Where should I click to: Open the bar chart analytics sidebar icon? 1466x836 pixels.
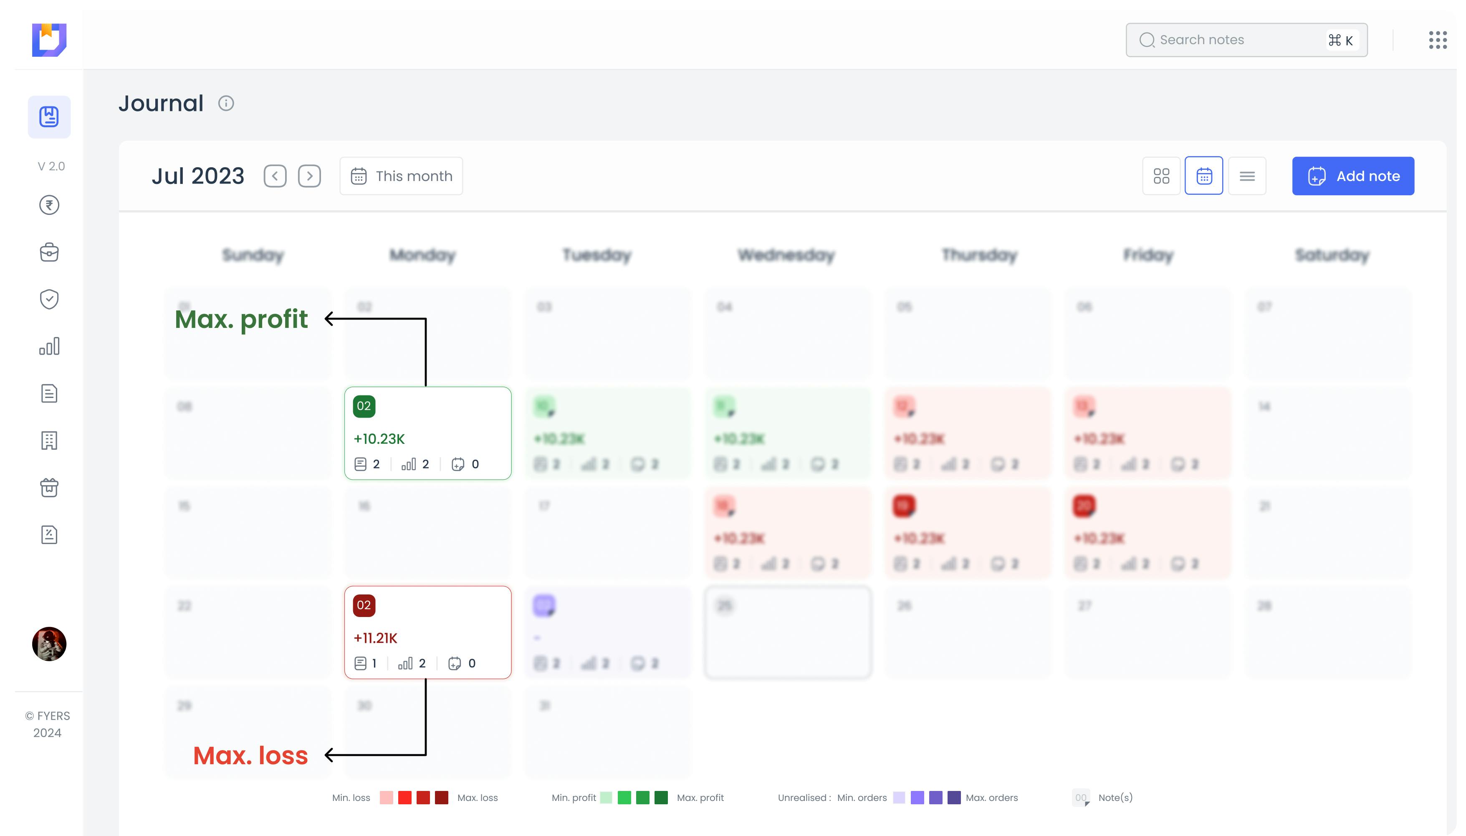click(x=49, y=346)
